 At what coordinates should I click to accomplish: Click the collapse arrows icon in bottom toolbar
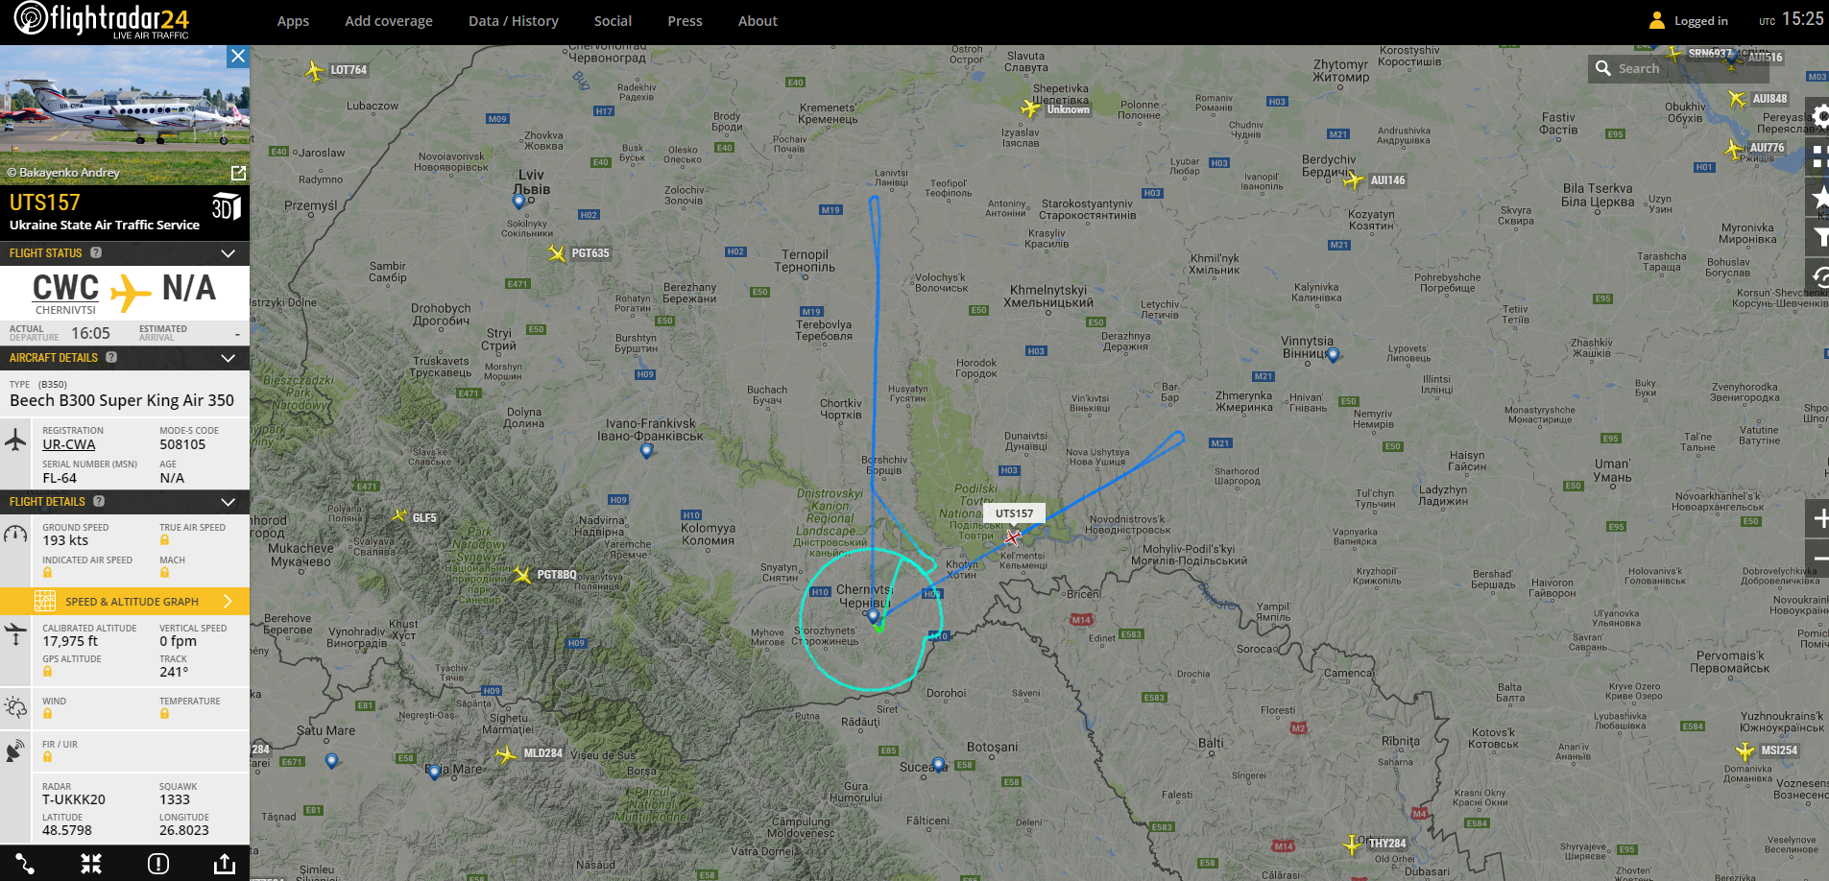pos(91,864)
